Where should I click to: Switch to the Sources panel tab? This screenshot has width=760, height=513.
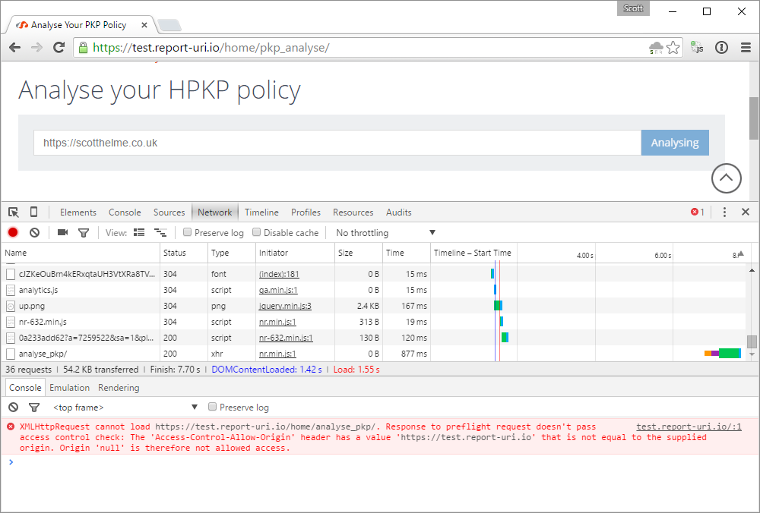(169, 212)
